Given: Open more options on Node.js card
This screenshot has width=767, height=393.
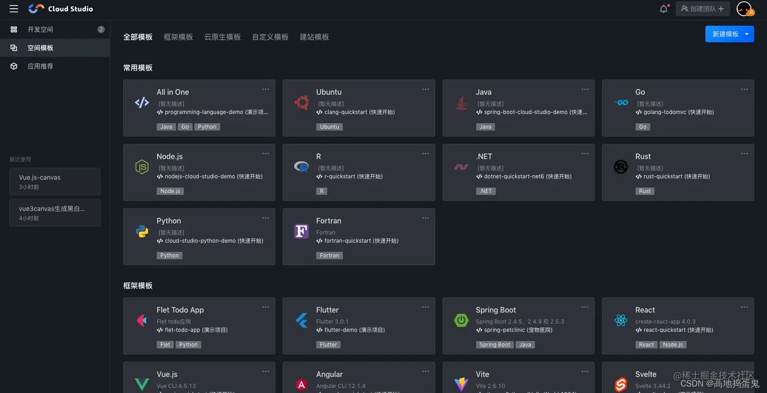Looking at the screenshot, I should click(265, 154).
